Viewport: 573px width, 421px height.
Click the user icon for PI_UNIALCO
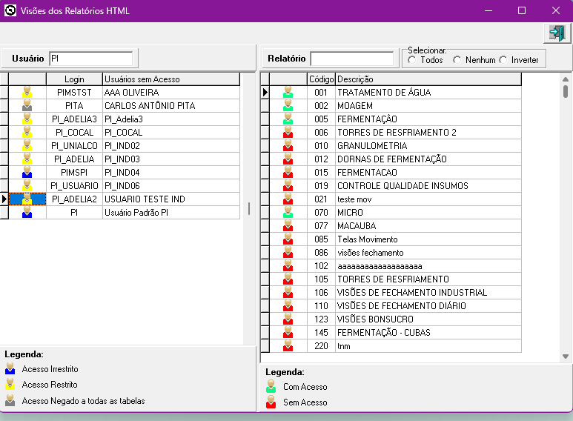[27, 145]
